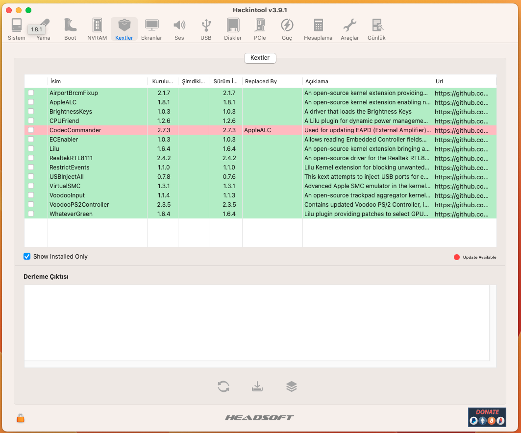Sort by the İsim column header
This screenshot has width=521, height=433.
click(x=98, y=81)
